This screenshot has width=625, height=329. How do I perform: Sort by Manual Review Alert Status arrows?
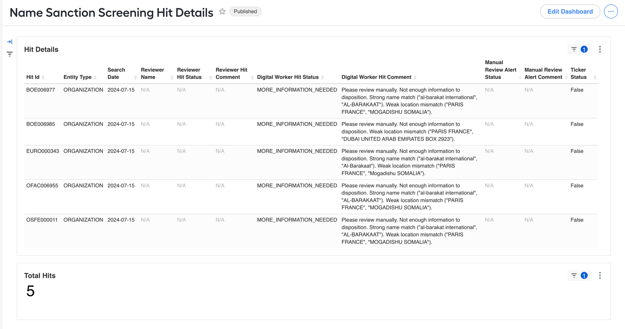(520, 78)
